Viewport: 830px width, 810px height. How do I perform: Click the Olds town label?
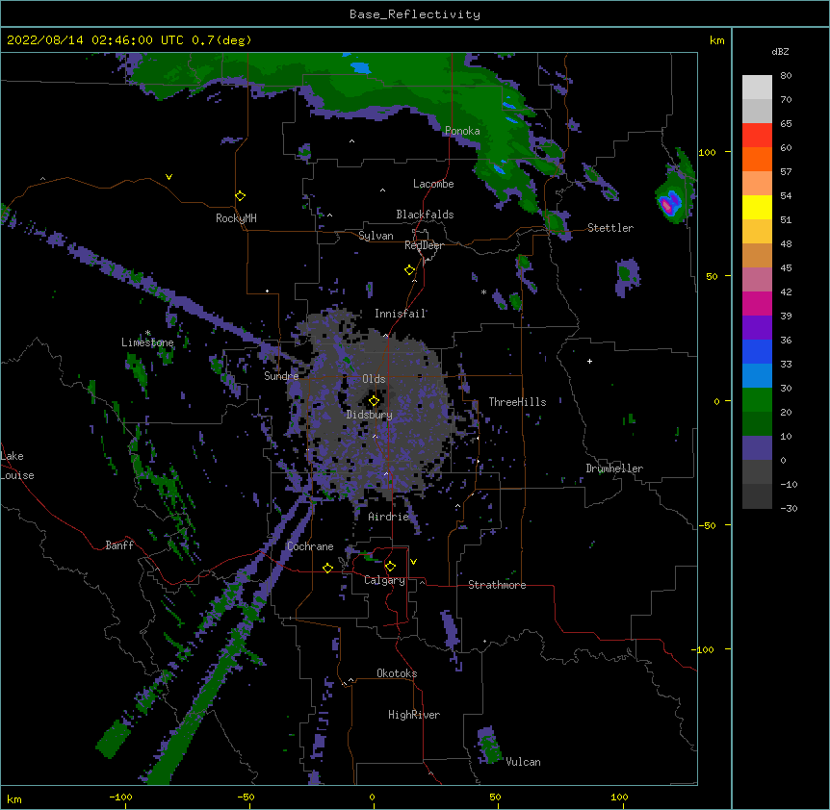(x=374, y=379)
